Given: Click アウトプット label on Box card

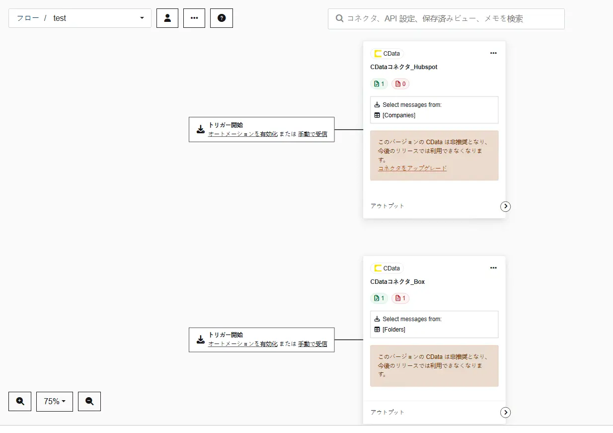Looking at the screenshot, I should [x=387, y=412].
